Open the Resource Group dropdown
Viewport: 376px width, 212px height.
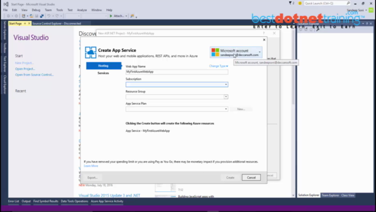(x=226, y=97)
